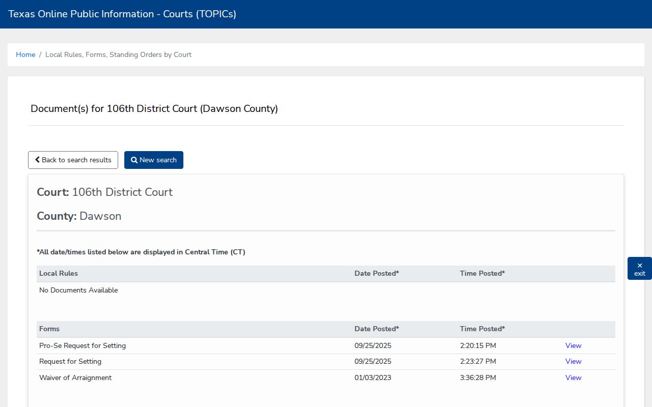Click the 2:20:15 PM posted time
This screenshot has height=407, width=652.
(x=478, y=345)
